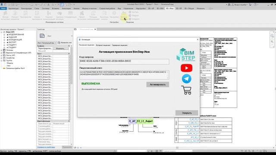Select Связанные файлы Revit in project browser
Image resolution: width=276 pixels, height=155 pixels.
(16, 68)
